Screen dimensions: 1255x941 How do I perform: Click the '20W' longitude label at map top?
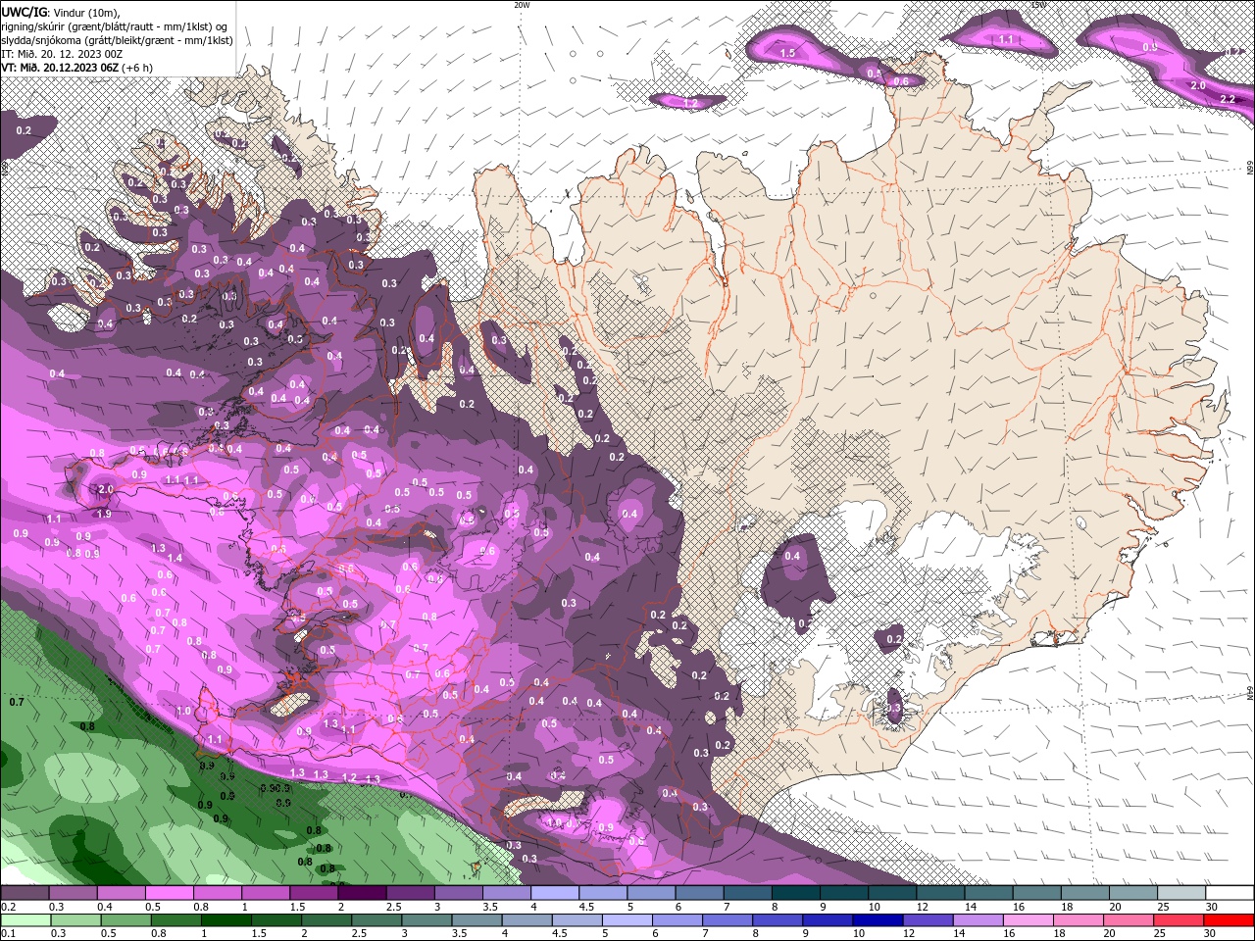[522, 5]
